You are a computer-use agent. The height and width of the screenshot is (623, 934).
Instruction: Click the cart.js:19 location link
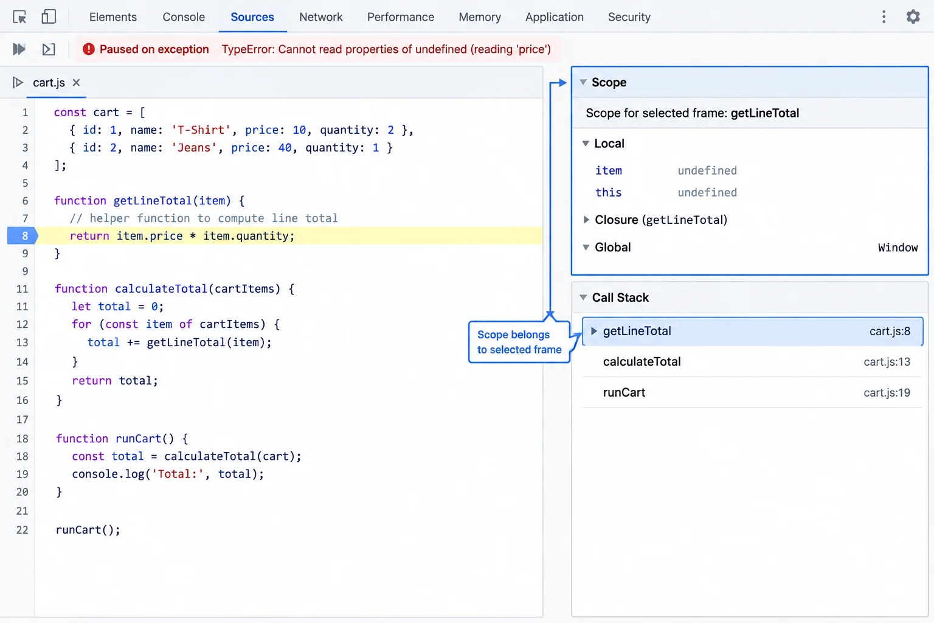tap(887, 392)
